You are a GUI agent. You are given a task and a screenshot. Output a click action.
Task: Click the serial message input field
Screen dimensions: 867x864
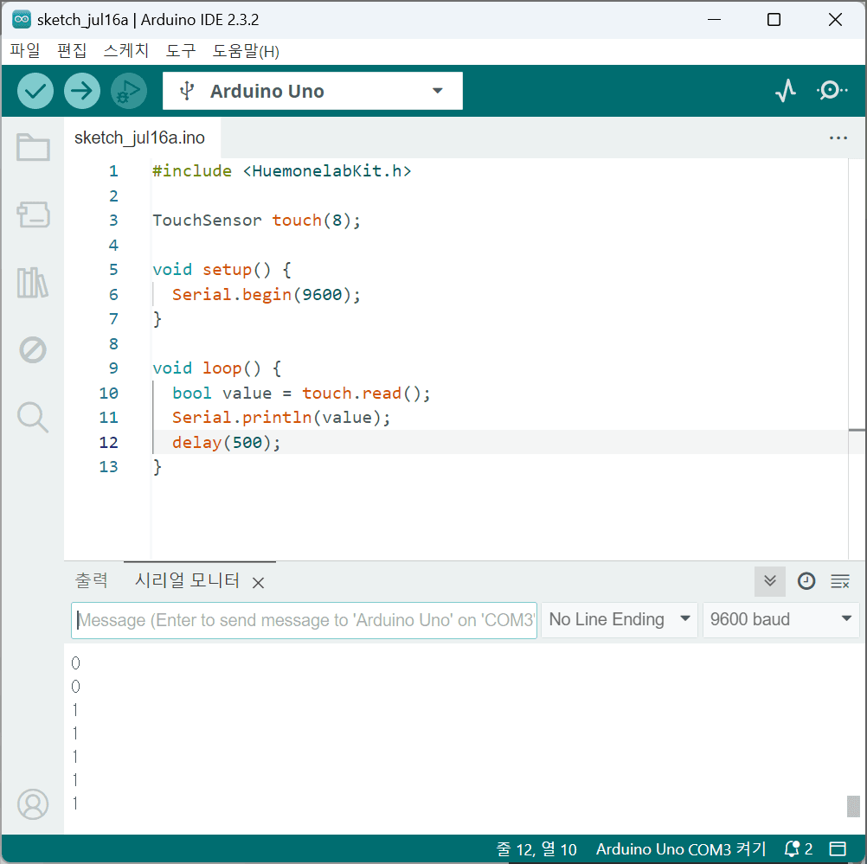(x=305, y=620)
